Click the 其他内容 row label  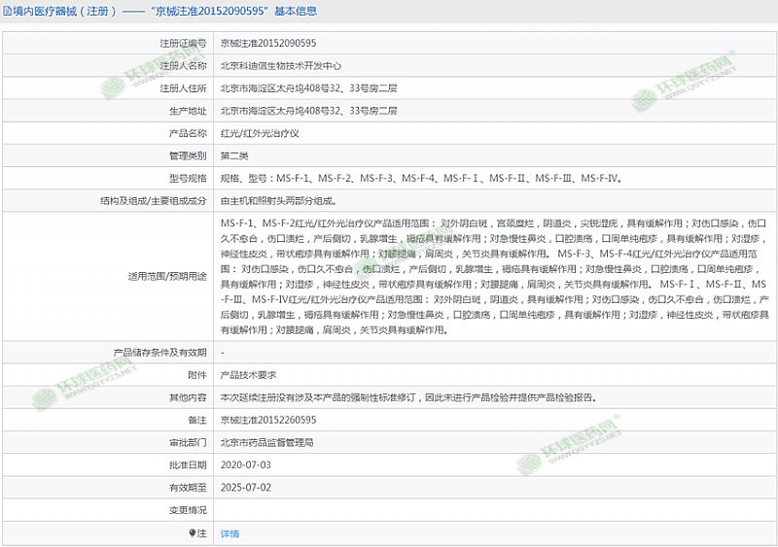(x=188, y=397)
